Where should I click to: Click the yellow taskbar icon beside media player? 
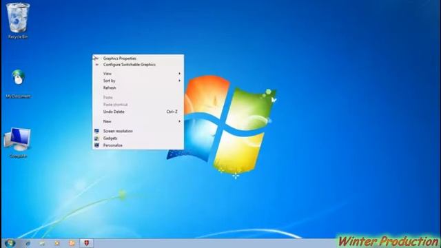[57, 243]
